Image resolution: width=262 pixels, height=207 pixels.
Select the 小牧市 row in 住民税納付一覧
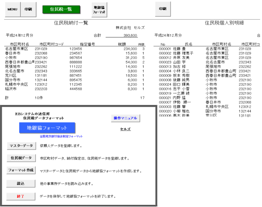(x=75, y=58)
